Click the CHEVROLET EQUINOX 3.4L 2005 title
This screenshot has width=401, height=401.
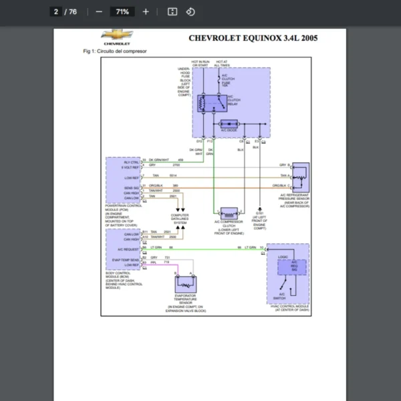click(x=253, y=38)
